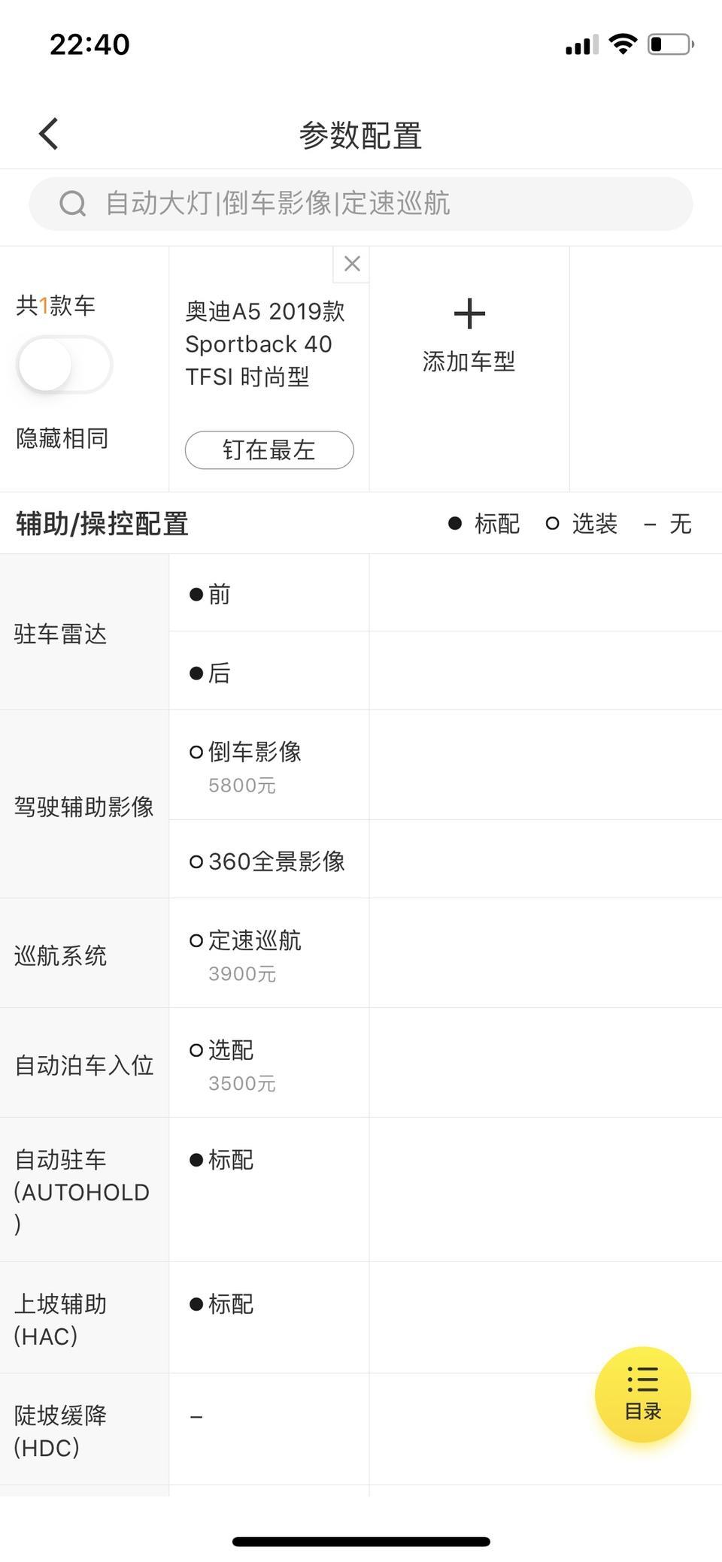722x1562 pixels.
Task: Focus the search field 自动大灯|倒车影像|定速巡航
Action: point(361,204)
